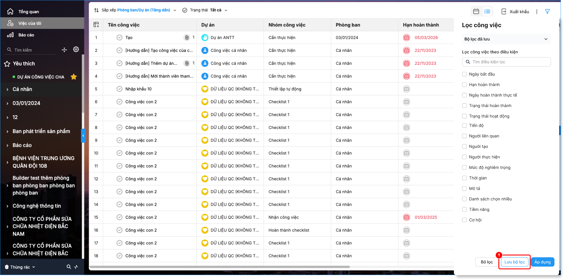Viewport: 564px width, 280px height.
Task: Mark Nhập khẩu 10 task complete
Action: (x=119, y=89)
